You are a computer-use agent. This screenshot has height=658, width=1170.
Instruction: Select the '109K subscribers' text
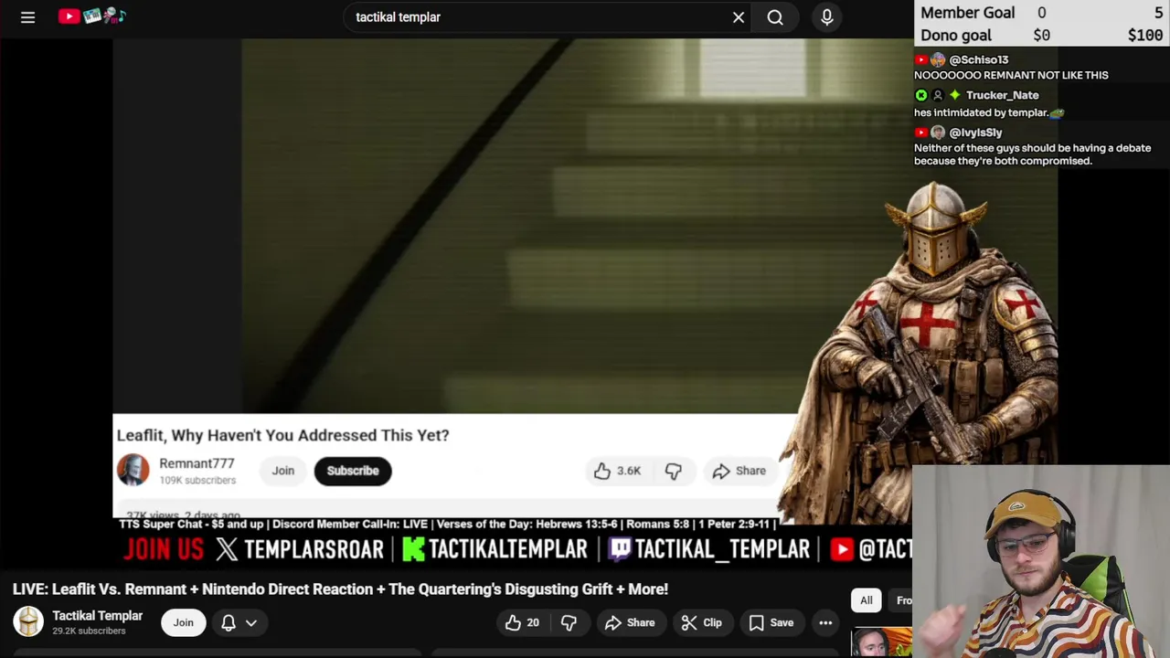coord(197,481)
